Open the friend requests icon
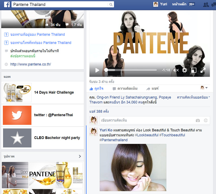This screenshot has height=194, width=216. 206,5
